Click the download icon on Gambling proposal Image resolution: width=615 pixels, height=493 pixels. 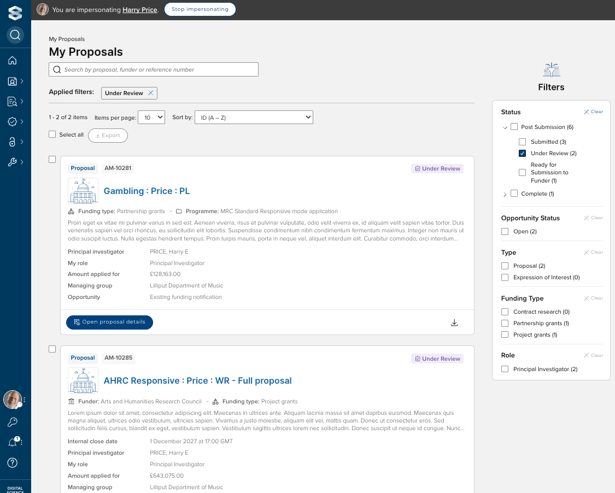pos(454,322)
